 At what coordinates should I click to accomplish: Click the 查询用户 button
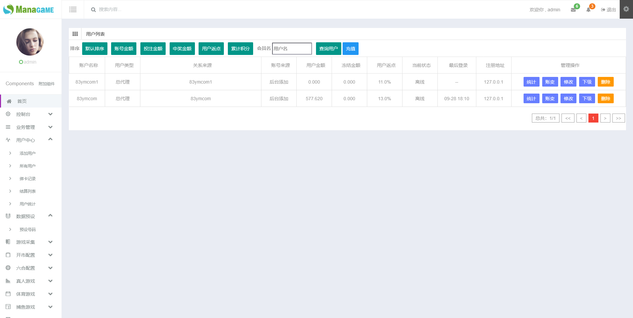328,49
